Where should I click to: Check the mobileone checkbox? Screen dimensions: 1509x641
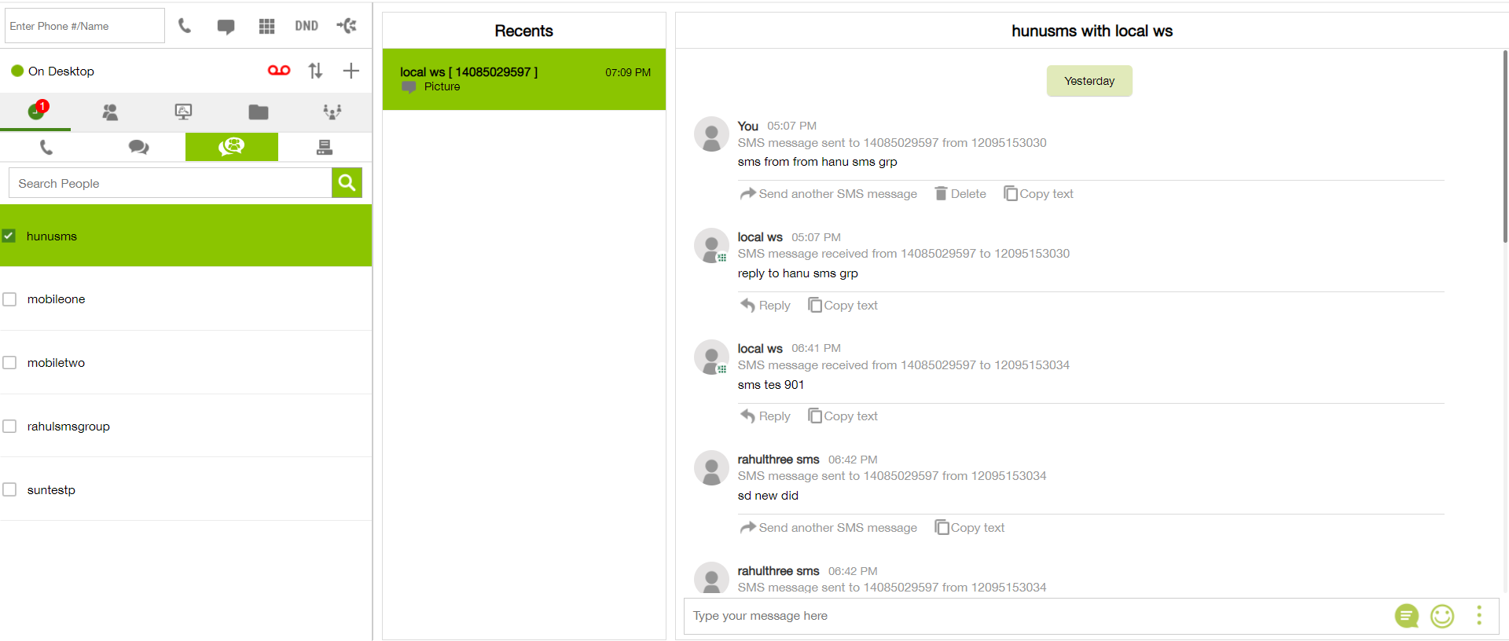9,299
